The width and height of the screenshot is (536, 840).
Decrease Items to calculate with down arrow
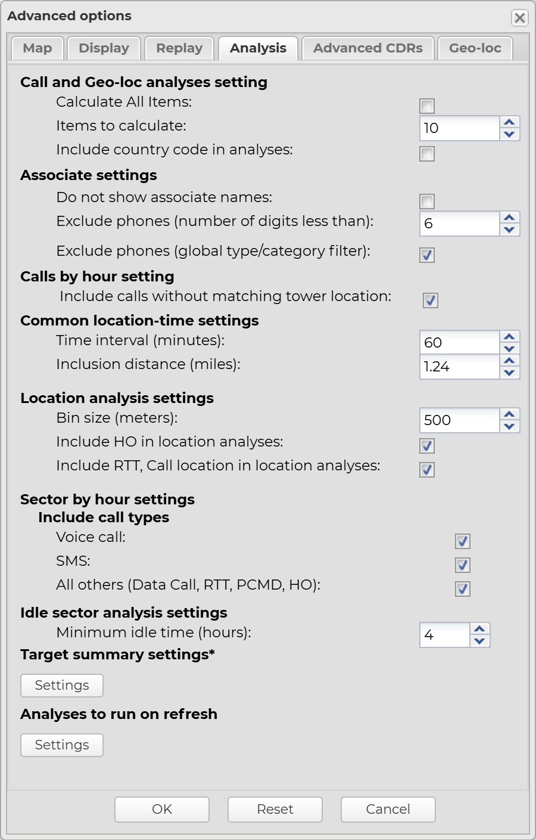[x=509, y=135]
